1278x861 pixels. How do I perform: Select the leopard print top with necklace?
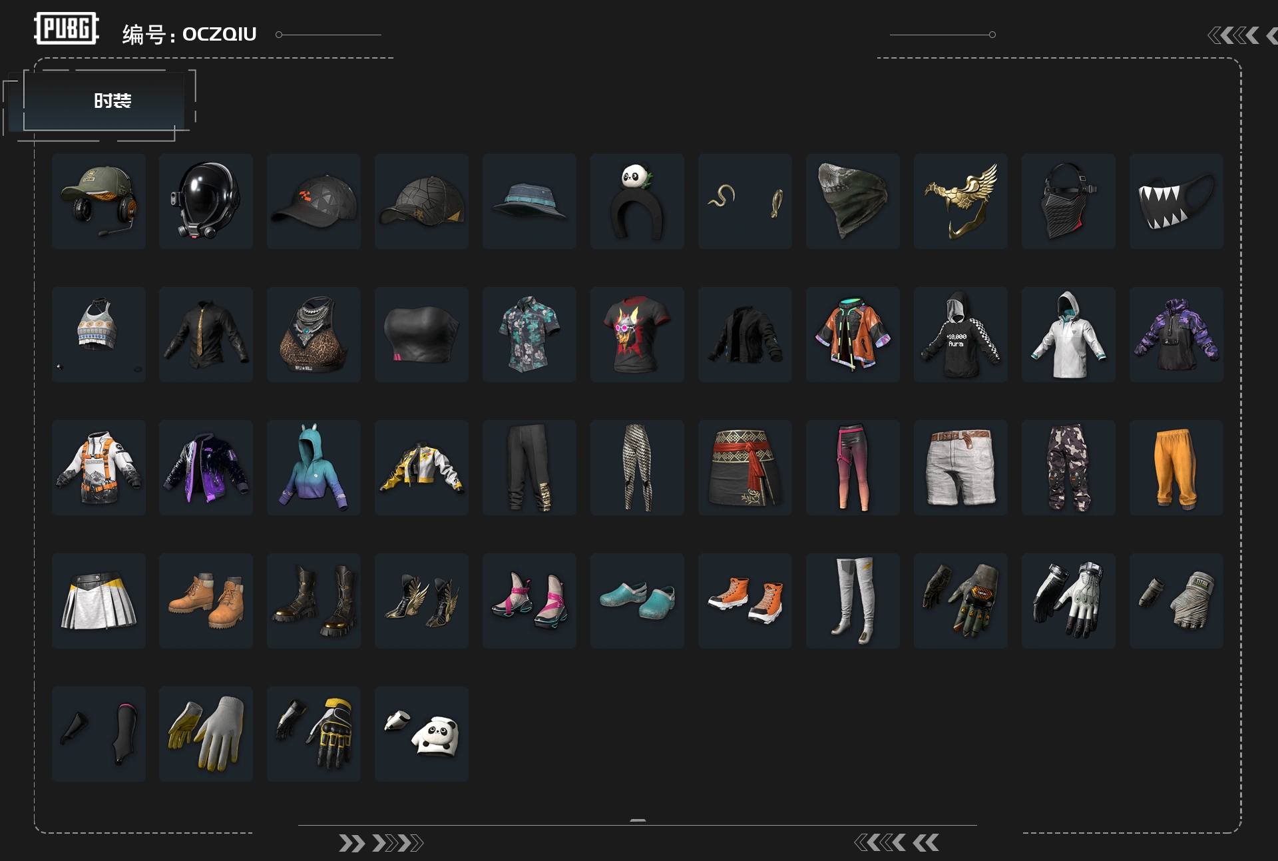tap(314, 334)
